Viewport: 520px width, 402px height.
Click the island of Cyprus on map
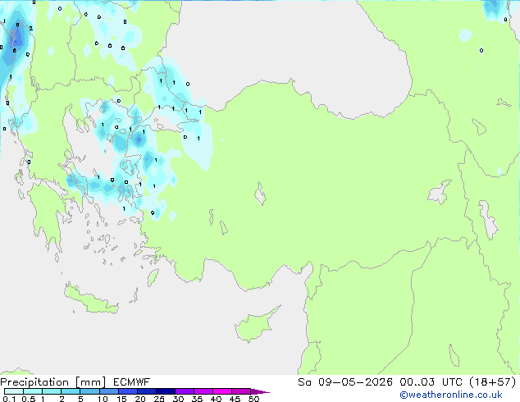coord(255,326)
